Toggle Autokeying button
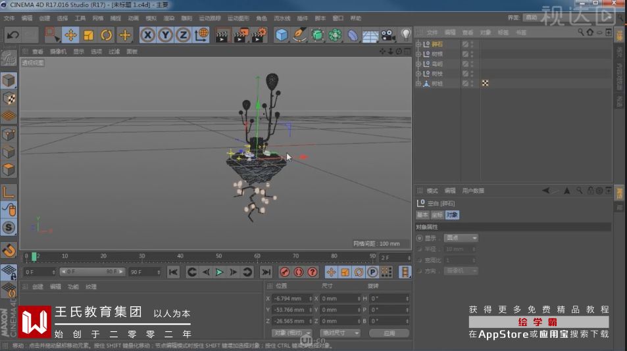 pos(298,272)
